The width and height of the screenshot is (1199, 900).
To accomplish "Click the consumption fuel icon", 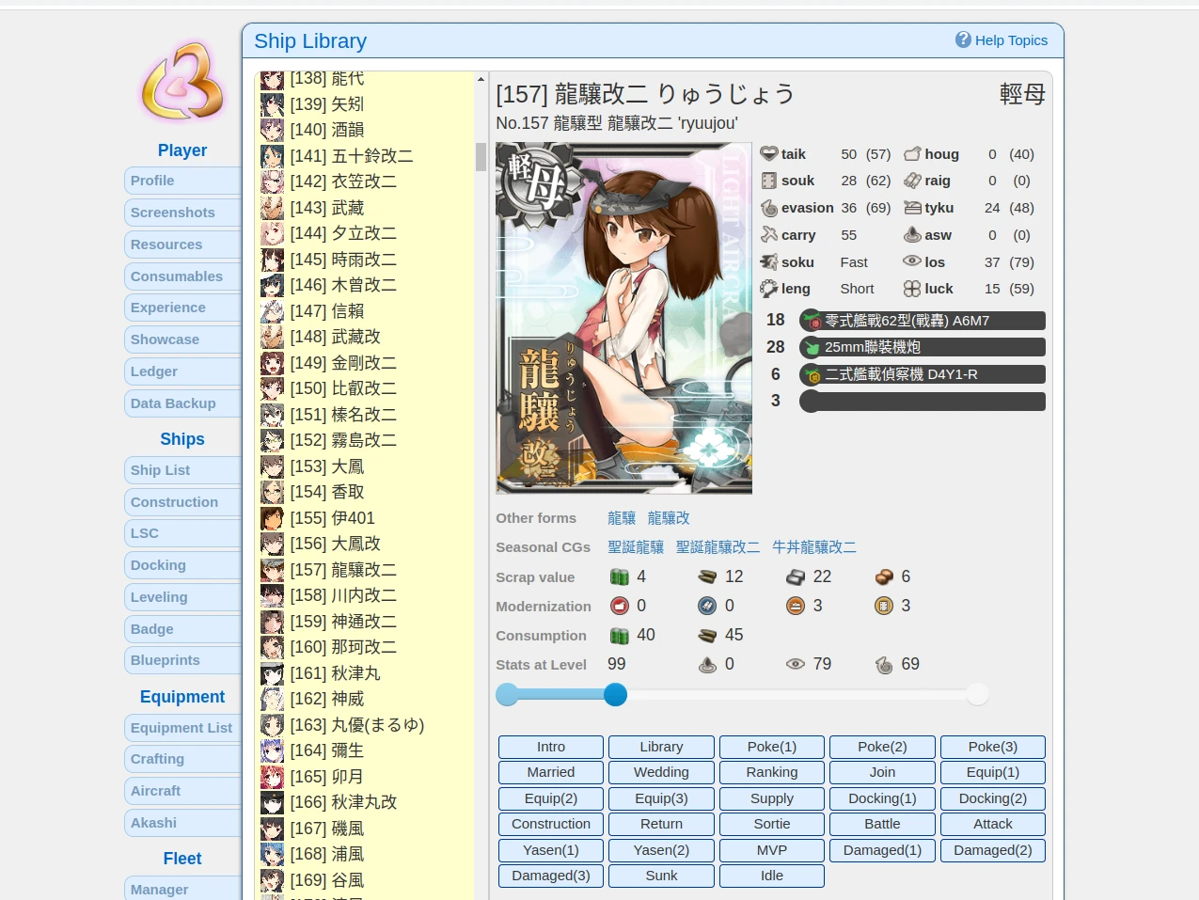I will [x=619, y=636].
